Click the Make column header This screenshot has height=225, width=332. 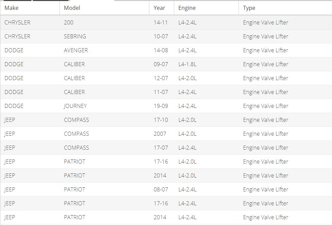click(30, 8)
